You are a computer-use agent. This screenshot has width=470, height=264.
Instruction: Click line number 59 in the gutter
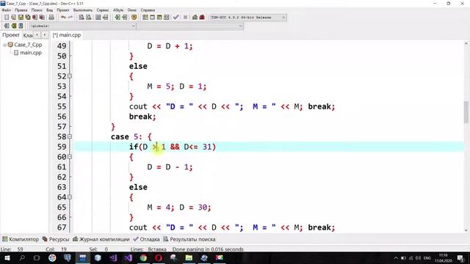coord(62,147)
